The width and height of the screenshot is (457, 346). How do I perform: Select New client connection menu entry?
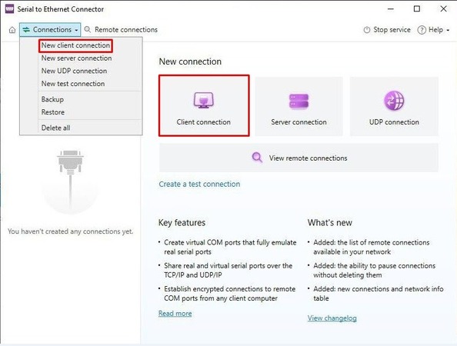[75, 45]
